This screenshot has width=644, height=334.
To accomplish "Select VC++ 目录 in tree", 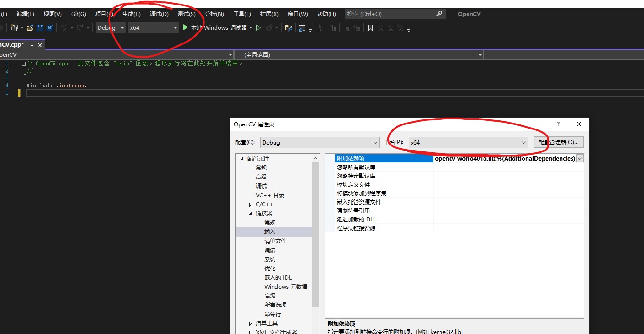I will click(x=270, y=195).
